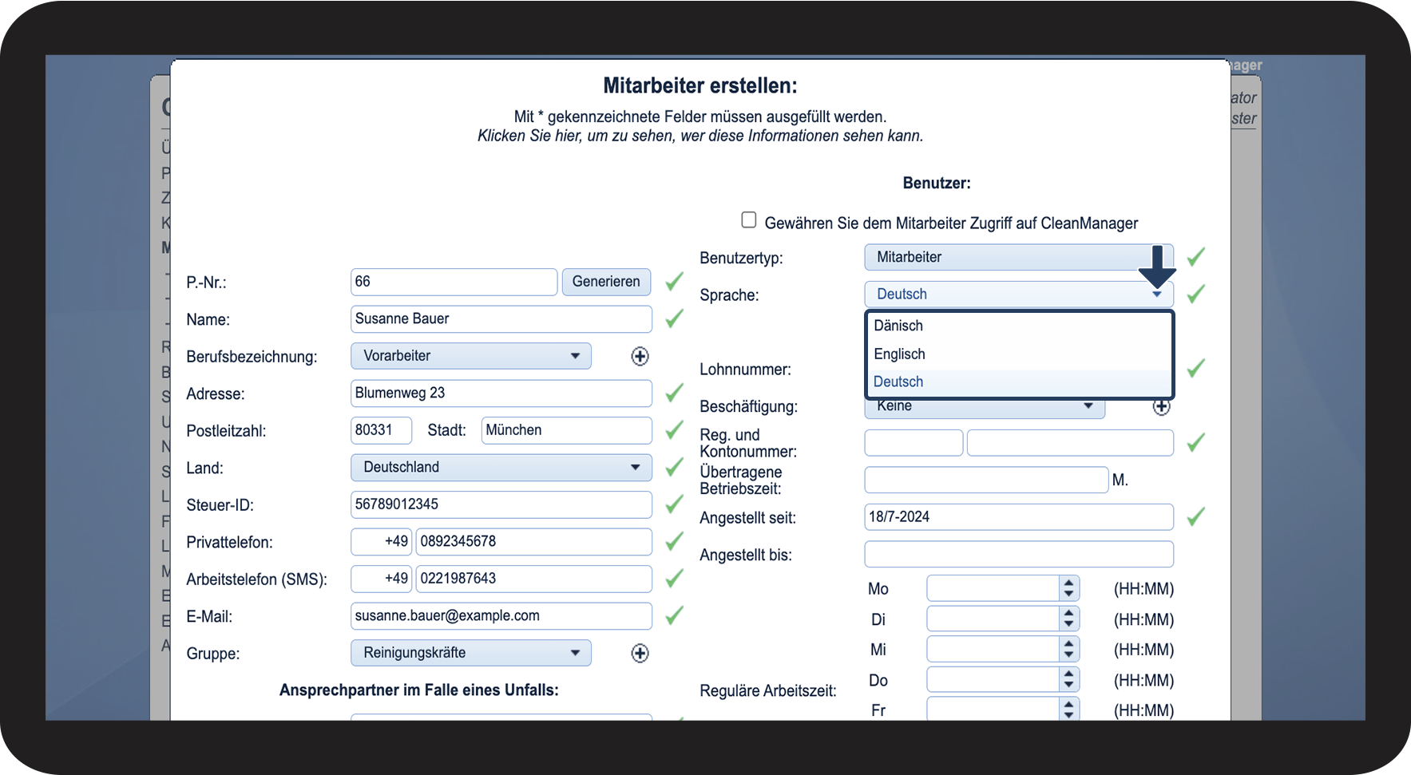This screenshot has width=1411, height=775.
Task: Click plus icon next to Berufsbezeichnung
Action: (640, 357)
